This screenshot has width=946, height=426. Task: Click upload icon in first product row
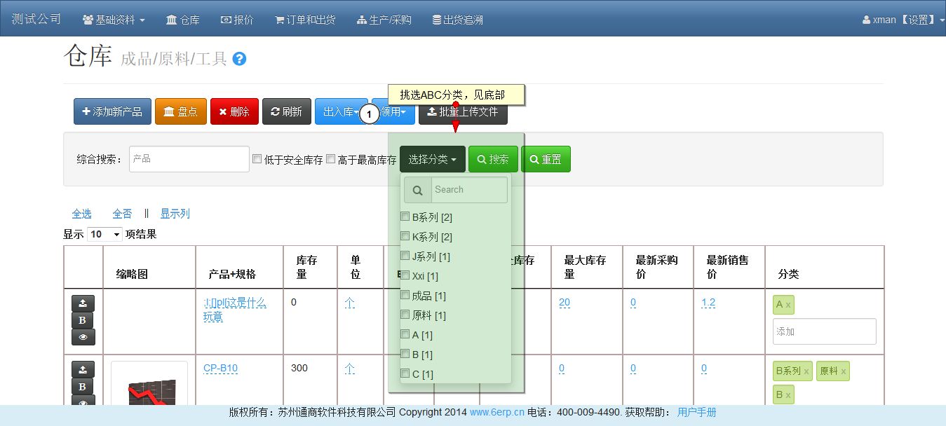(83, 303)
